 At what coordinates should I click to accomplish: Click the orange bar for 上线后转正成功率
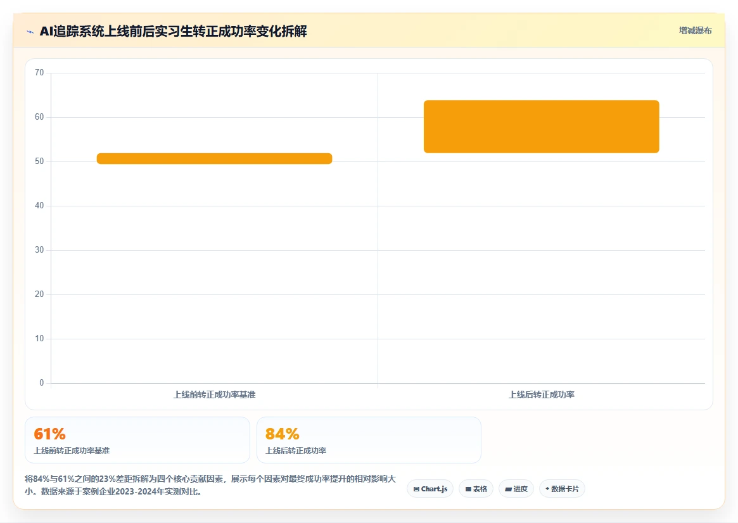coord(541,127)
